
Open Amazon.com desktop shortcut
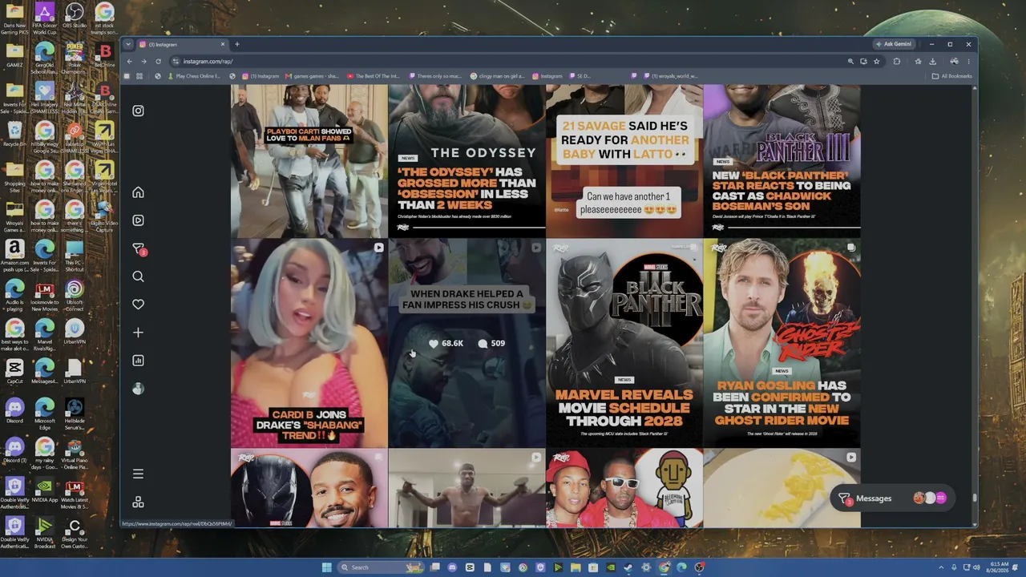(14, 256)
